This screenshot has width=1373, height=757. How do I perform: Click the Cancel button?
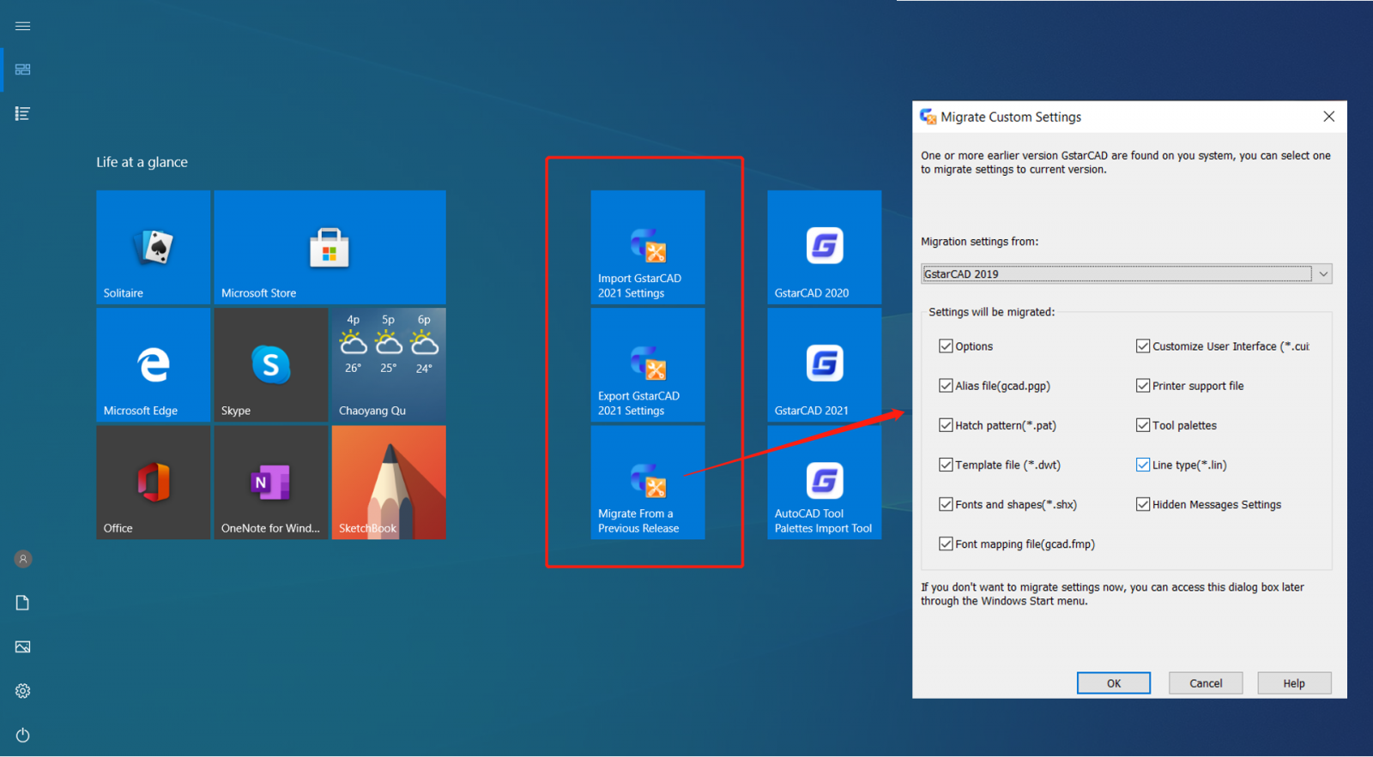point(1206,683)
